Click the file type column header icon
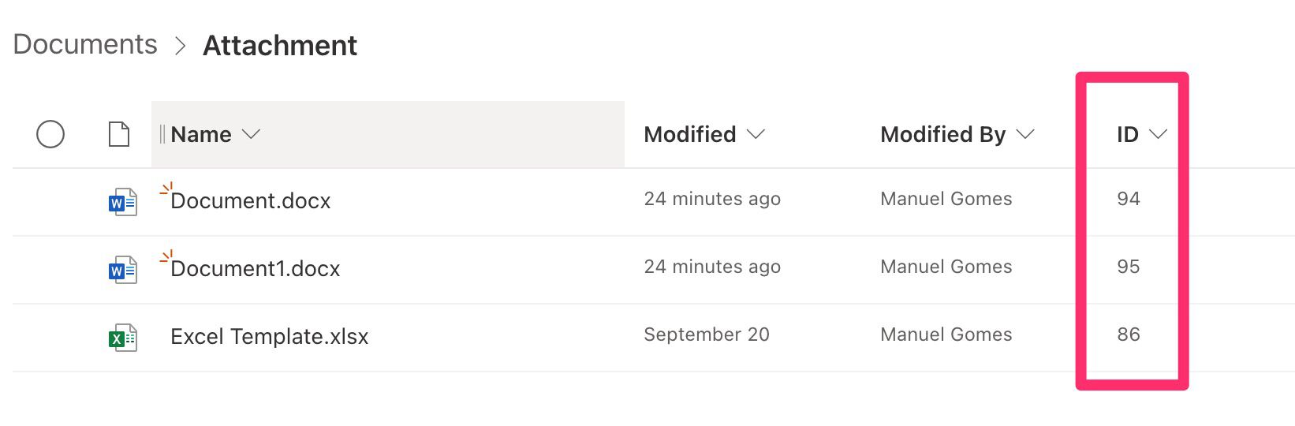Image resolution: width=1295 pixels, height=426 pixels. [x=119, y=134]
